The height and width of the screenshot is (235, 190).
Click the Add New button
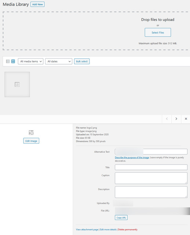(37, 4)
